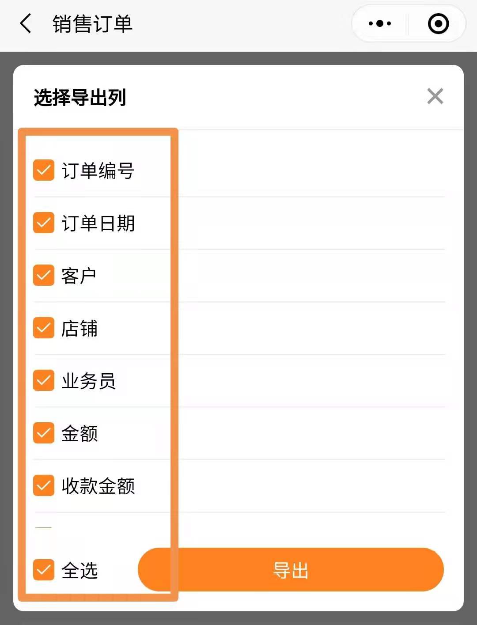Uncheck the 订单编号 checkbox
The width and height of the screenshot is (477, 625).
(44, 170)
